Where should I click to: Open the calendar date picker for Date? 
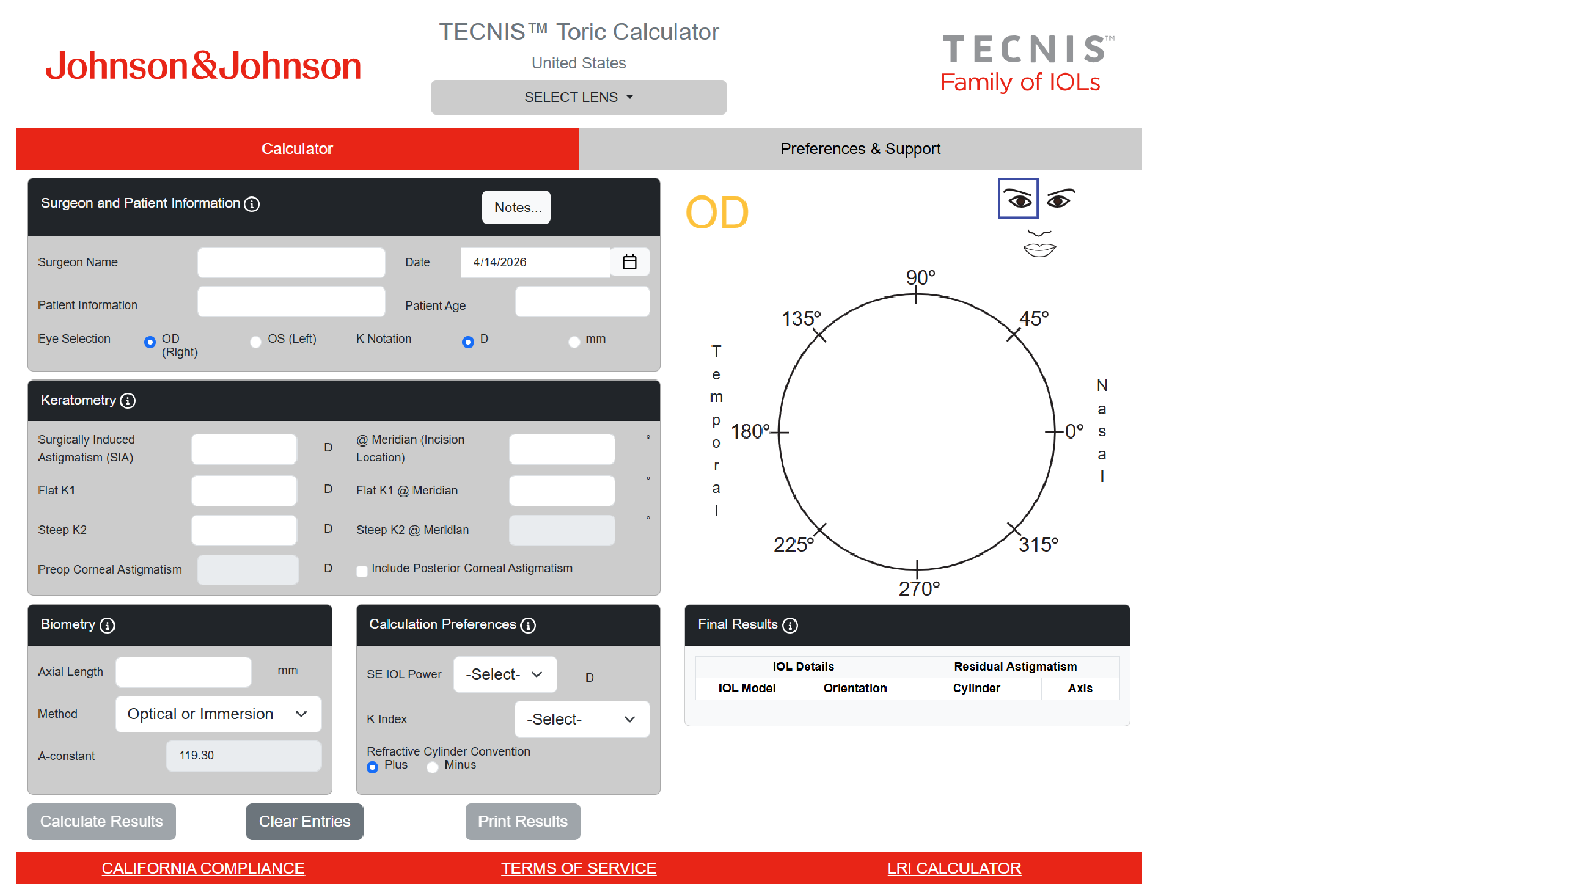[x=630, y=261]
